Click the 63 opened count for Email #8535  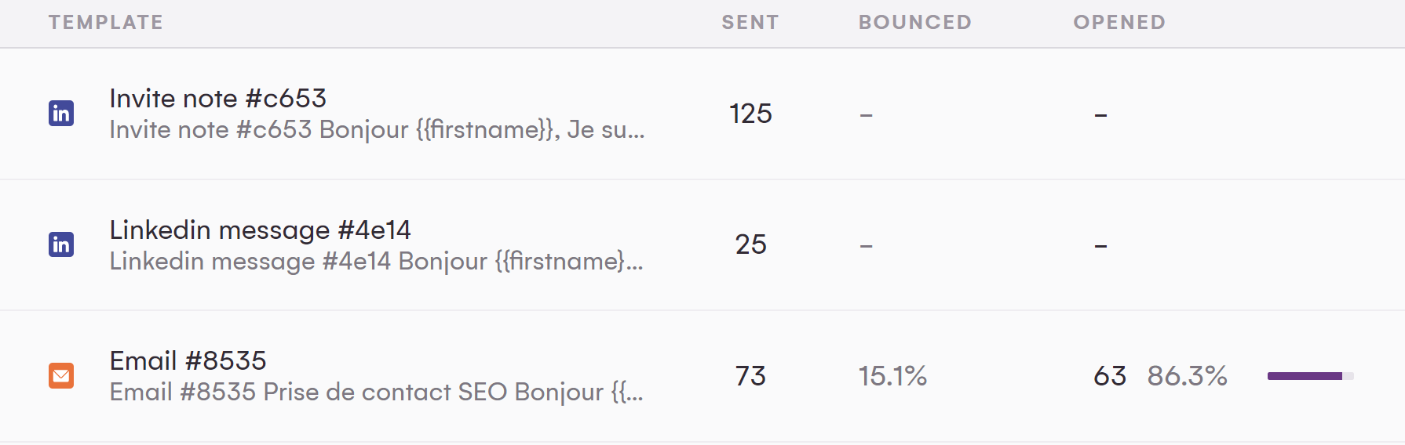click(x=1110, y=377)
